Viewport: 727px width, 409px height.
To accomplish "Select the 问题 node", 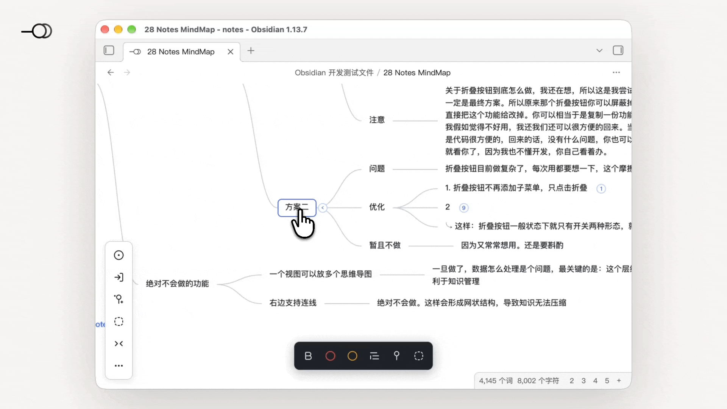I will pos(377,169).
